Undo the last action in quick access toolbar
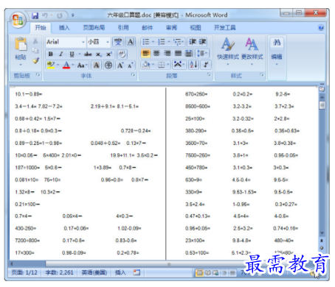 (x=45, y=15)
